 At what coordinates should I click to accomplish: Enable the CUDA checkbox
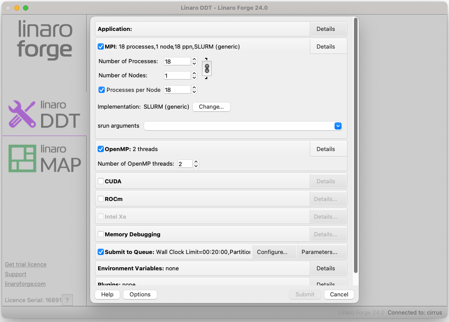101,181
